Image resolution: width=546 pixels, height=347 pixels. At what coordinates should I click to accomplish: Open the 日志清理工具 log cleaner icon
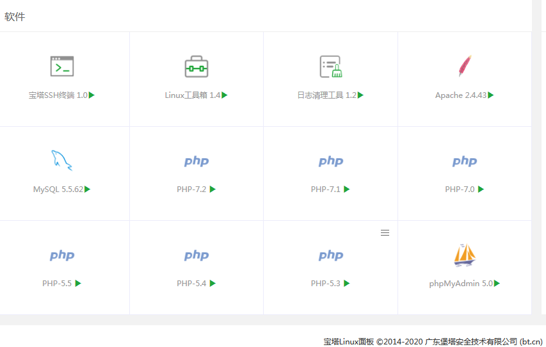point(331,67)
